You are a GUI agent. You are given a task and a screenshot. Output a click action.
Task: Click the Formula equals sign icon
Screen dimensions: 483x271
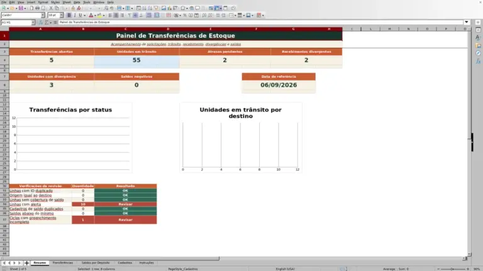coord(55,23)
